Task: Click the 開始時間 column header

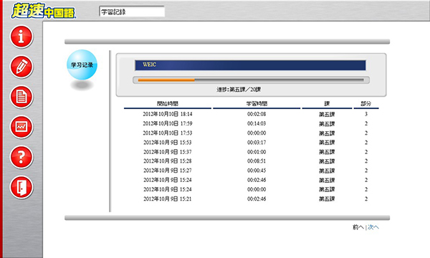Action: click(x=168, y=104)
